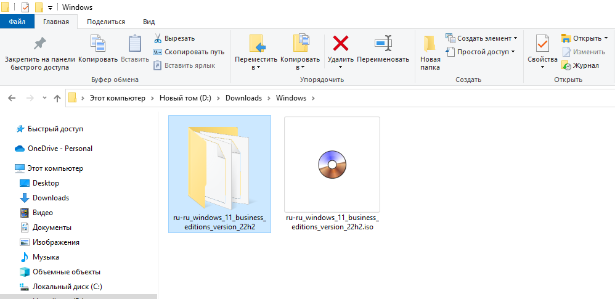Click the properties icon in title bar toolbar
Screen dimensions: 615x299
25,7
